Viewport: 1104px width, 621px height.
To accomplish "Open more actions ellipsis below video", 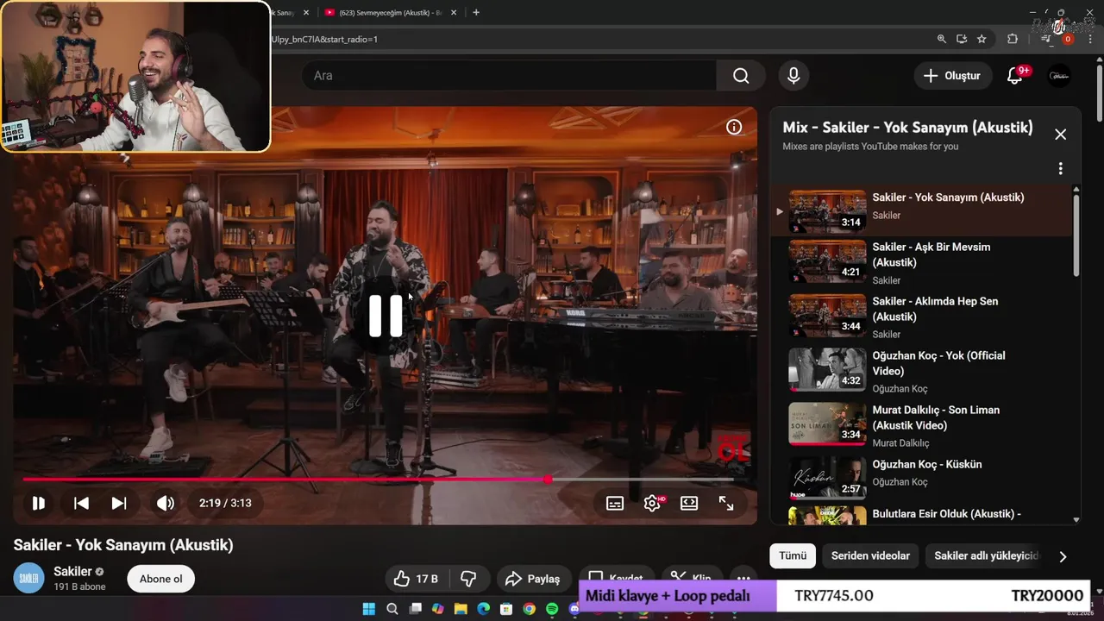I will coord(743,579).
